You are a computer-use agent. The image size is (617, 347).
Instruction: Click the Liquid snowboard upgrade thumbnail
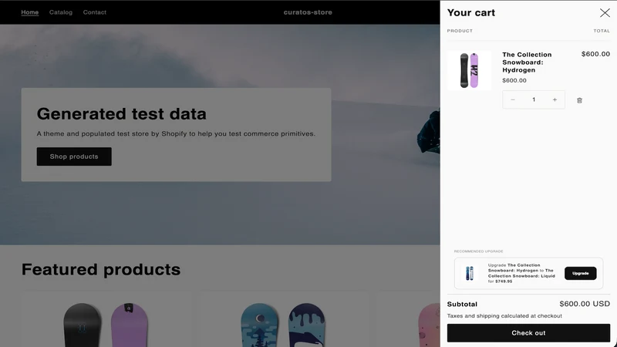click(x=470, y=273)
